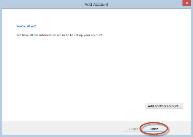193x137 pixels.
Task: Click the Add Account title text
Action: click(96, 4)
